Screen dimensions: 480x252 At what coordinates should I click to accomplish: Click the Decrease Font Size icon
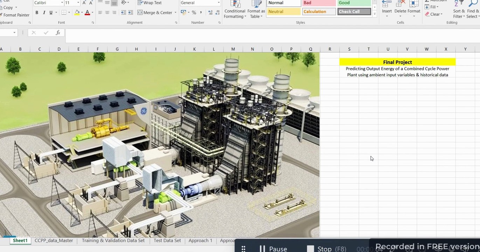[x=91, y=3]
